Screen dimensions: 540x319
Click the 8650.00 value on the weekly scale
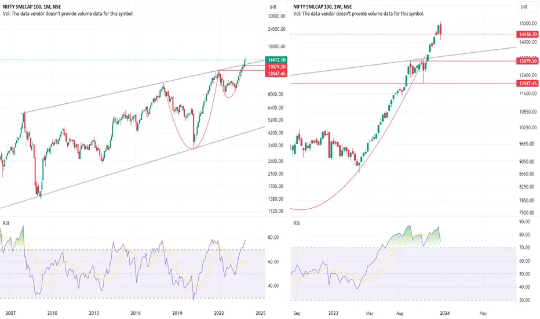click(527, 174)
